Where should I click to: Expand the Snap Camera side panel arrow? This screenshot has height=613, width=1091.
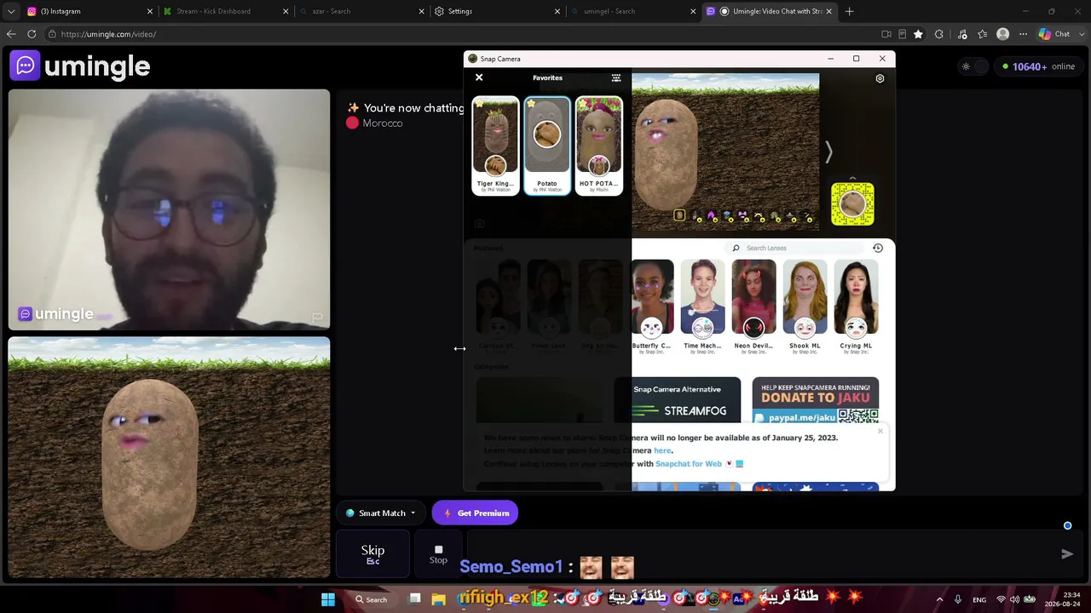pos(828,152)
